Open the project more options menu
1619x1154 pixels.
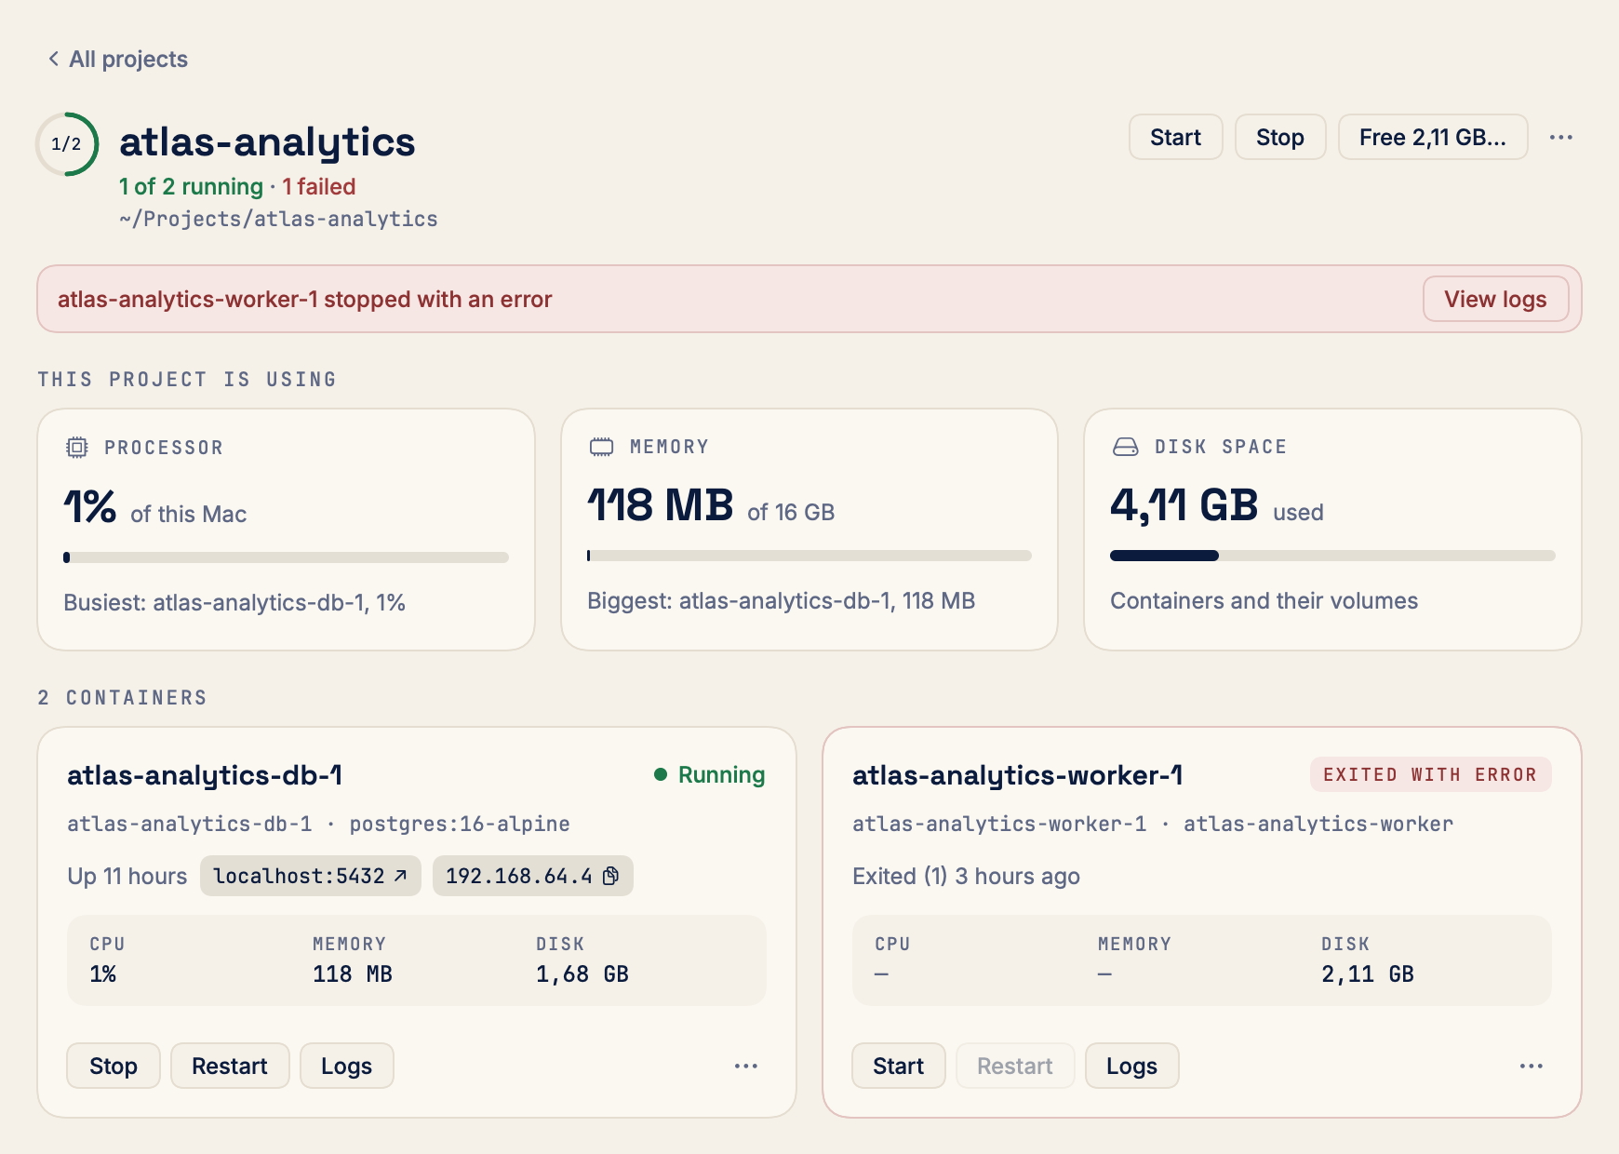(1560, 138)
